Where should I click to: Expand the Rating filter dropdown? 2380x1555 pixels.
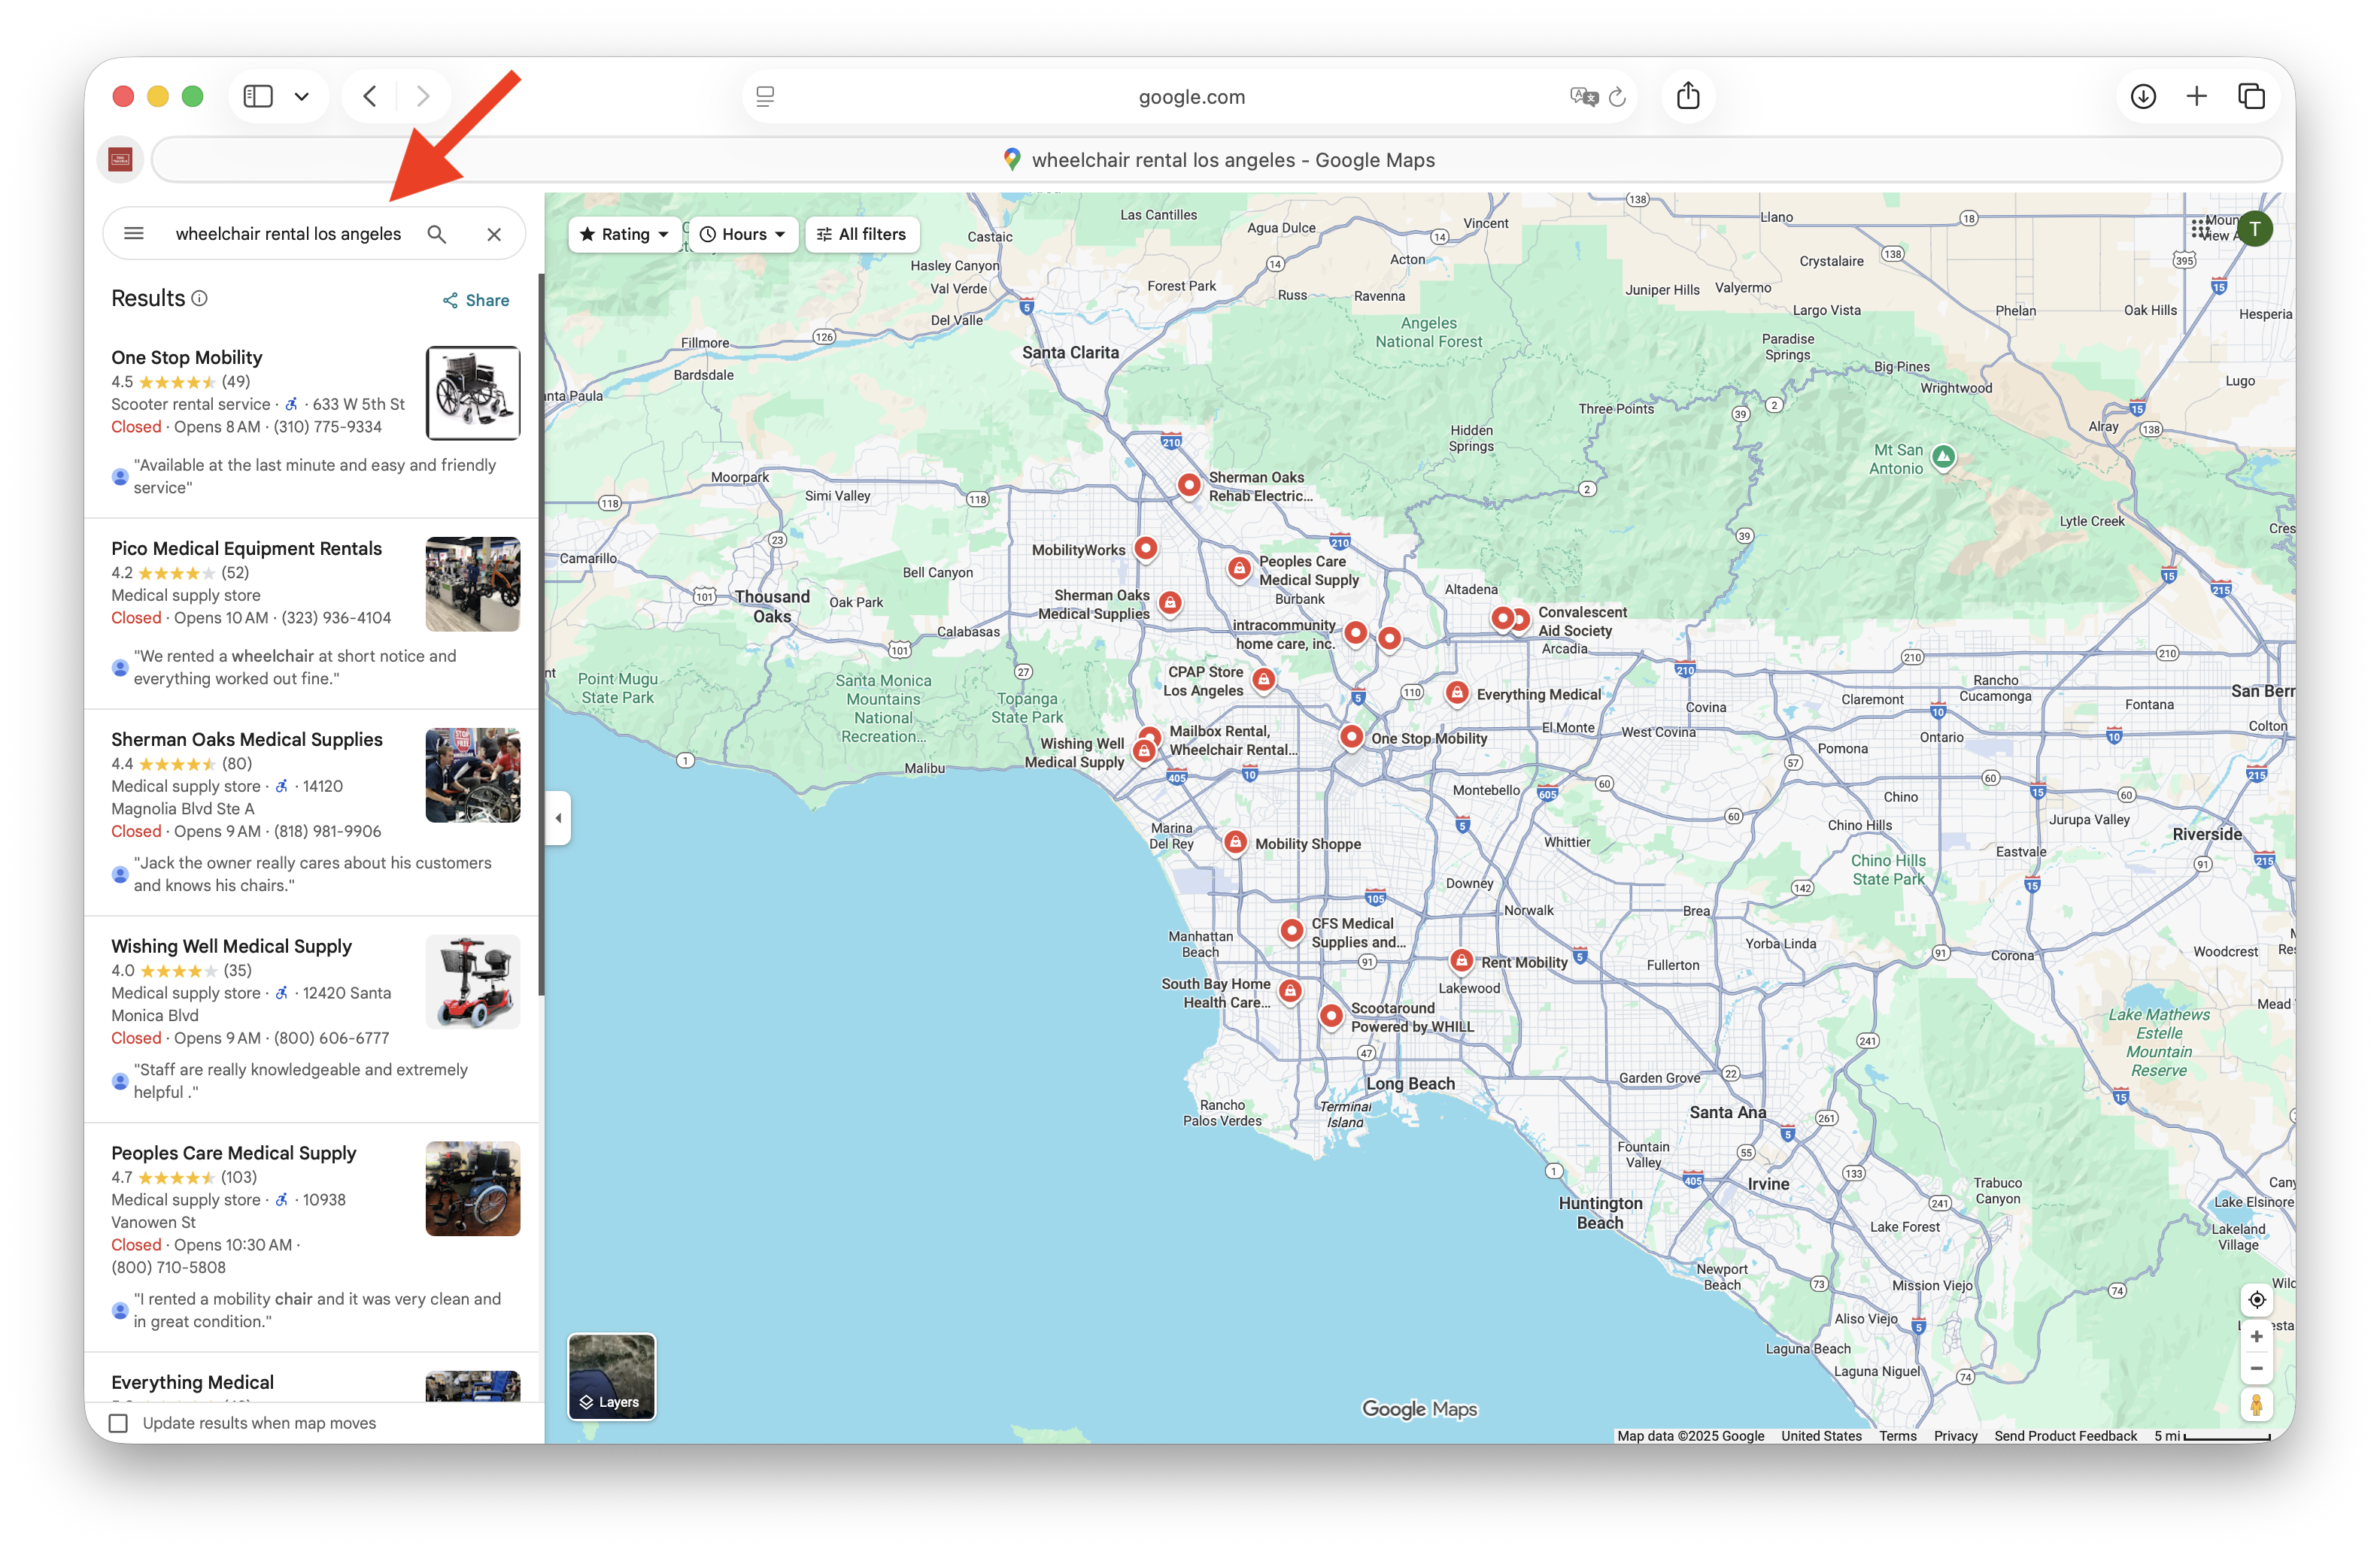coord(625,234)
